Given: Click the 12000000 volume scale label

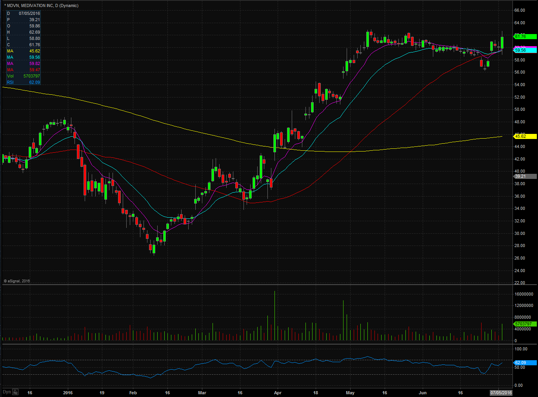Looking at the screenshot, I should tap(523, 305).
